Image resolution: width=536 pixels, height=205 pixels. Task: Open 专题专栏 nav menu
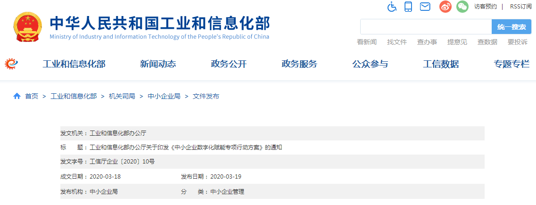pos(512,64)
